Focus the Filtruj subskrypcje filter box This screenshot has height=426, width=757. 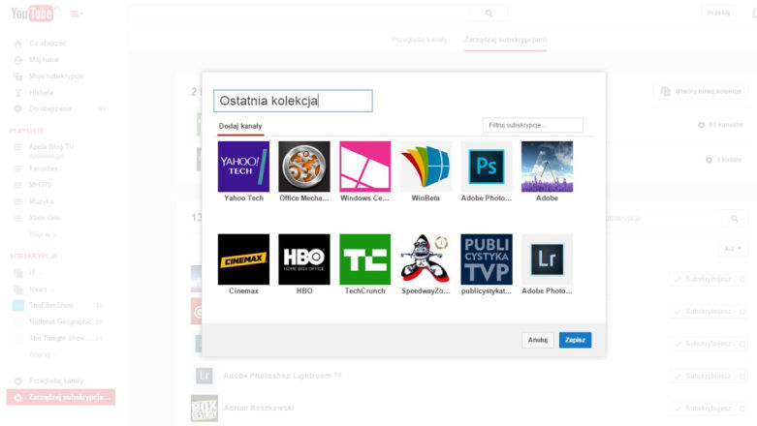pyautogui.click(x=532, y=125)
